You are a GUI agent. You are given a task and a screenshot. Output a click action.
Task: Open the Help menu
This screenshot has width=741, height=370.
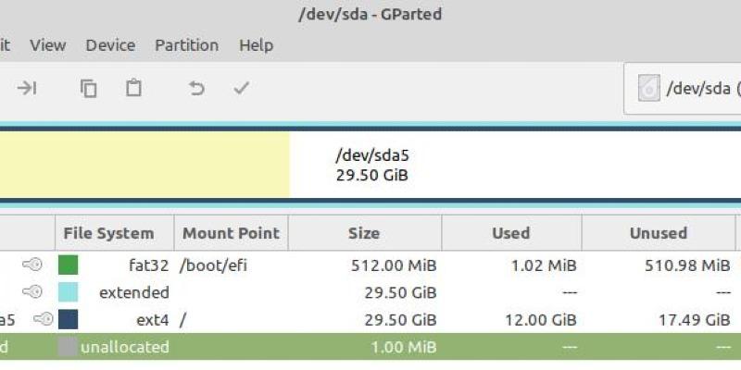(256, 45)
